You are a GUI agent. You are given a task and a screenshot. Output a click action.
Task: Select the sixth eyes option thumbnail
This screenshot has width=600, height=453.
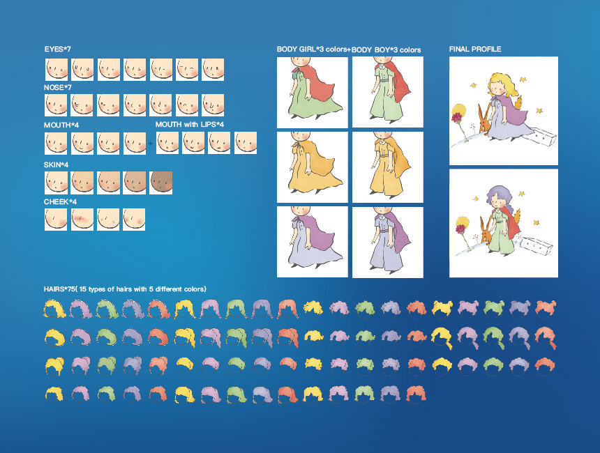[187, 69]
